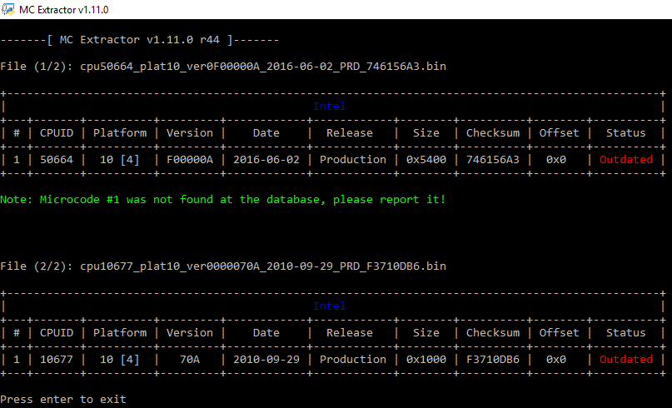The image size is (672, 408).
Task: Click the 2010-09-29 date cell
Action: click(266, 360)
